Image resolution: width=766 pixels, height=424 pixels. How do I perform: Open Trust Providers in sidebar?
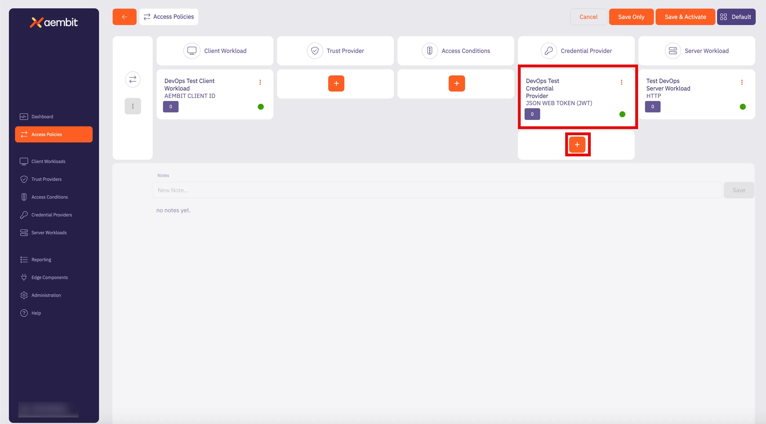pyautogui.click(x=54, y=179)
